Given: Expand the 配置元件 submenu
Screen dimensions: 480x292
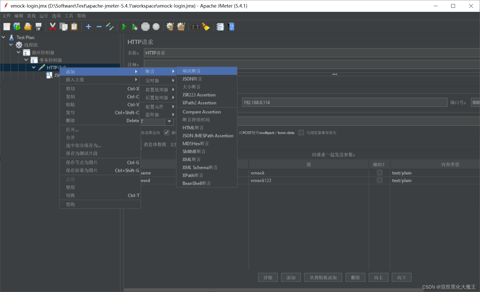Looking at the screenshot, I should point(158,107).
